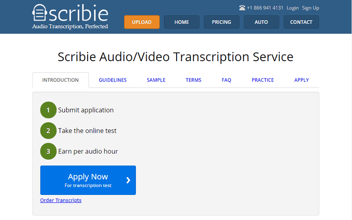Switch to the PRACTICE tab
The image size is (352, 220).
point(263,80)
